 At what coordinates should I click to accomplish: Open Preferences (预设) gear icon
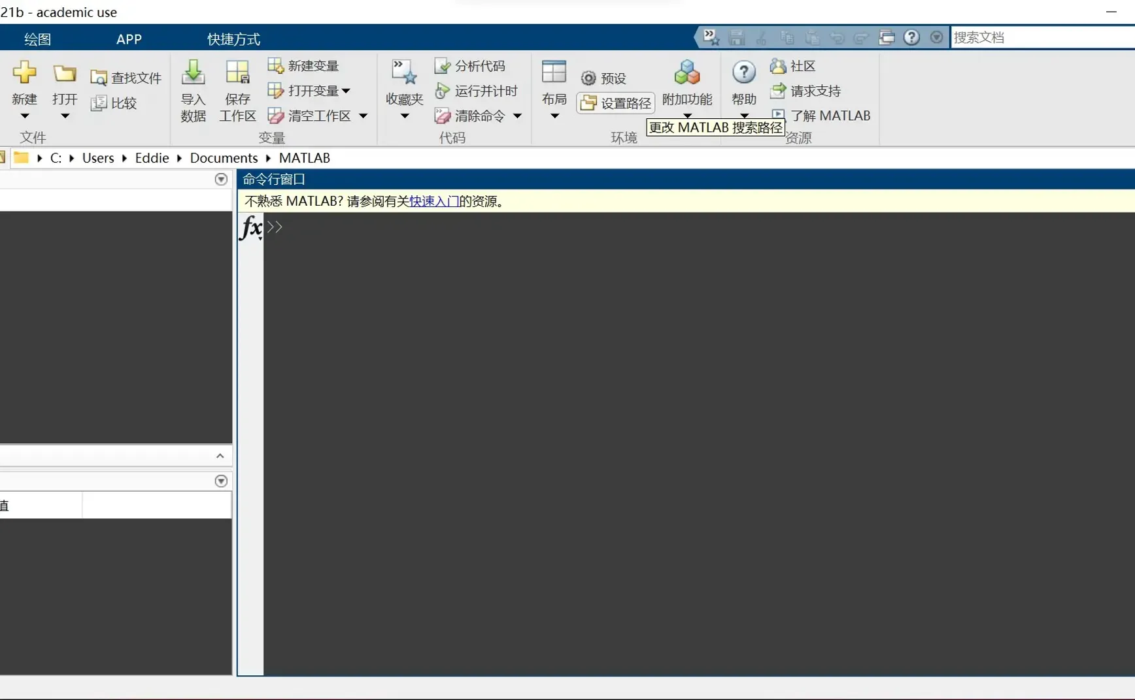(588, 78)
